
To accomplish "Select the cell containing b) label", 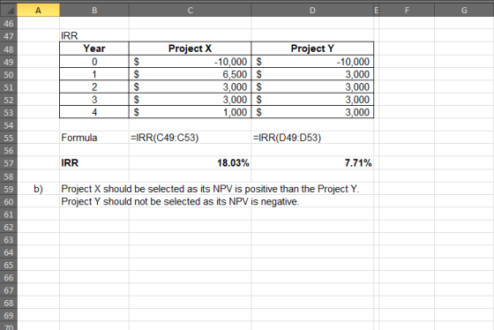I will (38, 189).
